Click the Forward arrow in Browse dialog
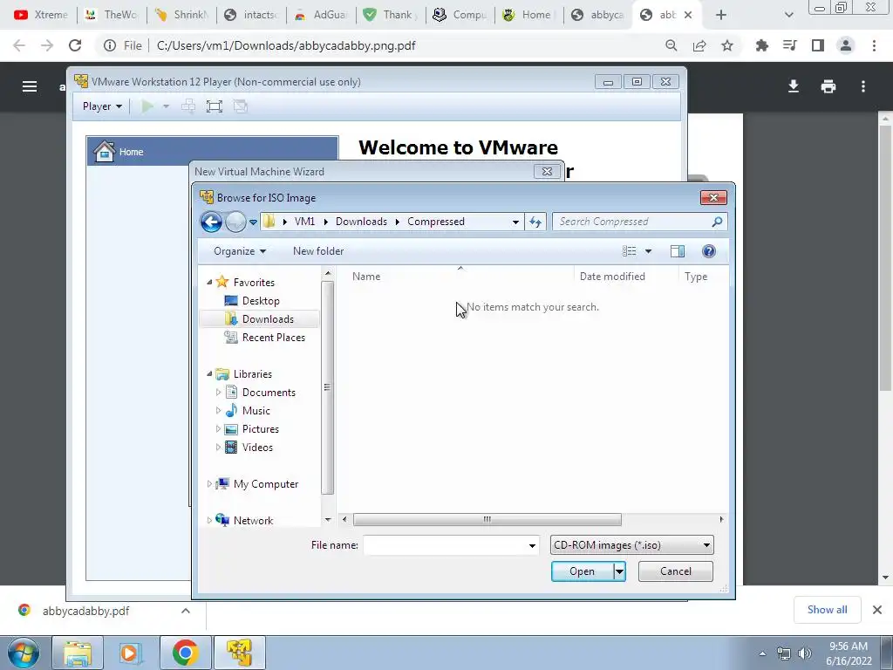The image size is (893, 670). pyautogui.click(x=235, y=222)
